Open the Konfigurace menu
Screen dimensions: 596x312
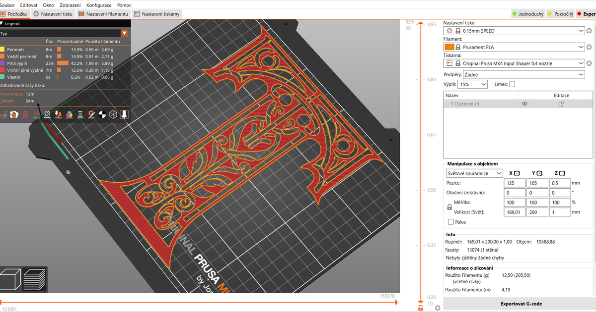click(98, 5)
